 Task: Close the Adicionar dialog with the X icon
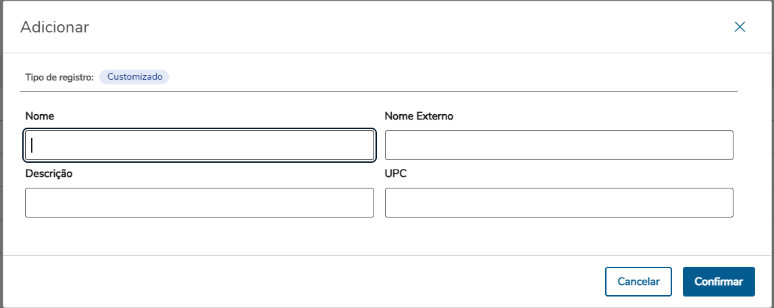coord(740,27)
